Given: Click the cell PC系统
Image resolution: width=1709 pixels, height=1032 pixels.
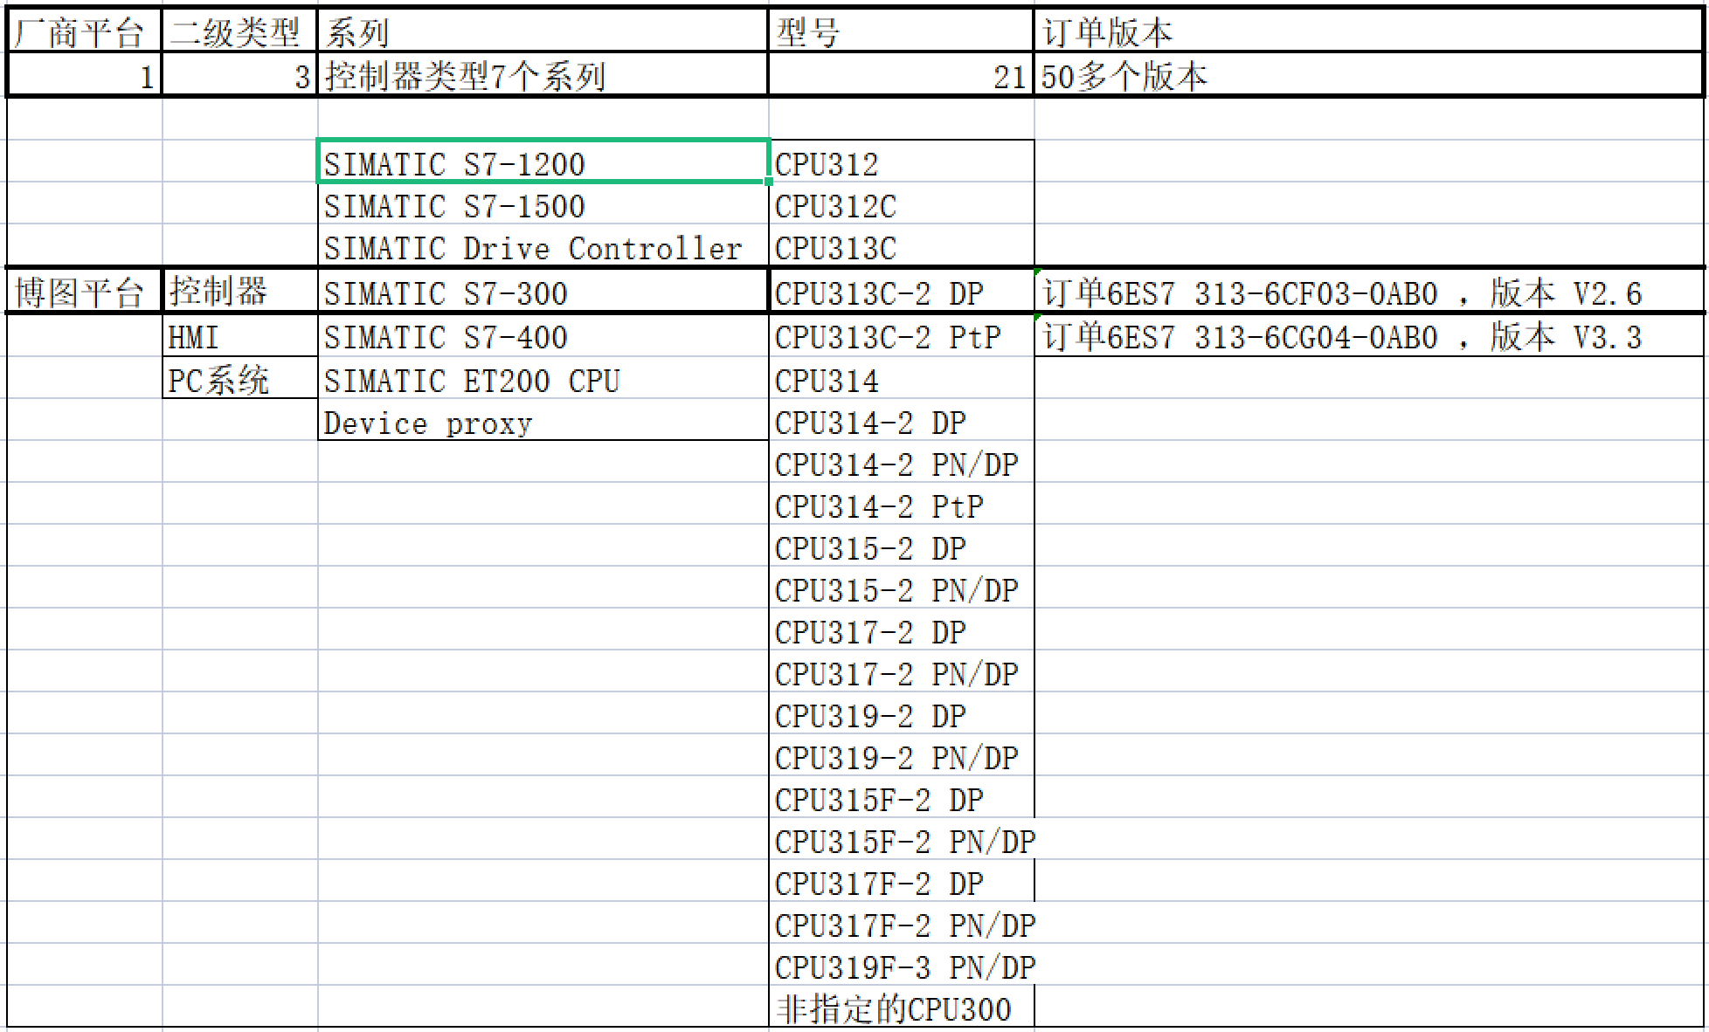Looking at the screenshot, I should tap(239, 378).
